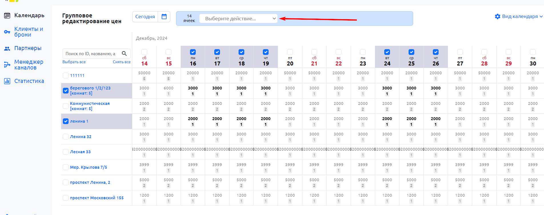Click the search magnifier icon
This screenshot has height=215, width=544.
coord(124,53)
